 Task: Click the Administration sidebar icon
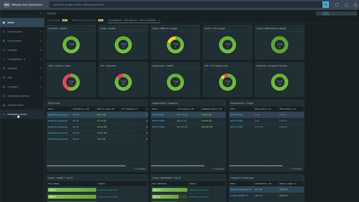point(4,105)
